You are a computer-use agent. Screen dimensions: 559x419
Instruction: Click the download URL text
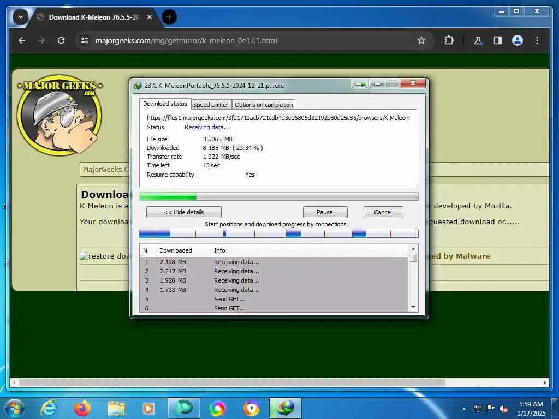[278, 118]
